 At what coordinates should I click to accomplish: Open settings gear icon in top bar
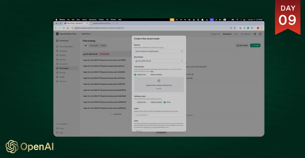(x=255, y=34)
